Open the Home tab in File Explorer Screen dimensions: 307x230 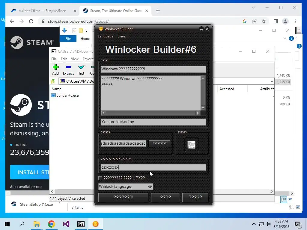pyautogui.click(x=85, y=39)
